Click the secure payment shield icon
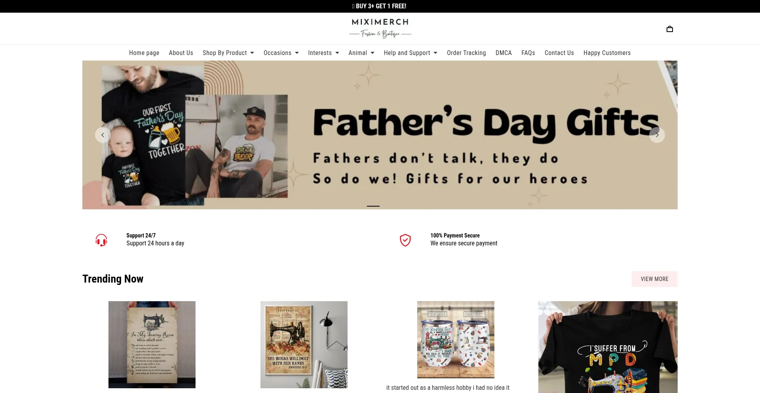This screenshot has width=760, height=393. pyautogui.click(x=405, y=240)
